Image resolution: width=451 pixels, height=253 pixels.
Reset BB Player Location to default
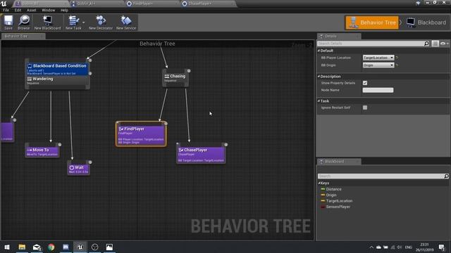tap(397, 58)
